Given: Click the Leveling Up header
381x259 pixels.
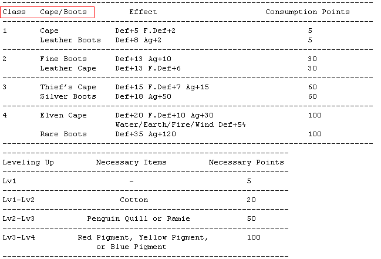Looking at the screenshot, I should [28, 163].
